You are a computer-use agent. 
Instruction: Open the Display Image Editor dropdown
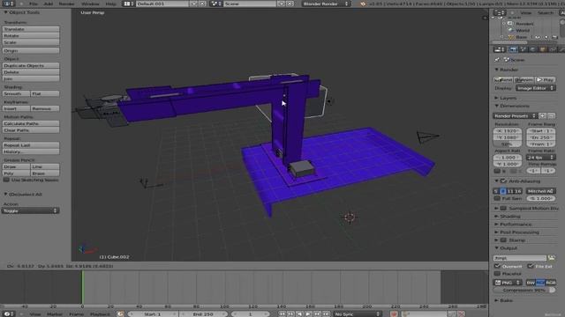click(536, 88)
